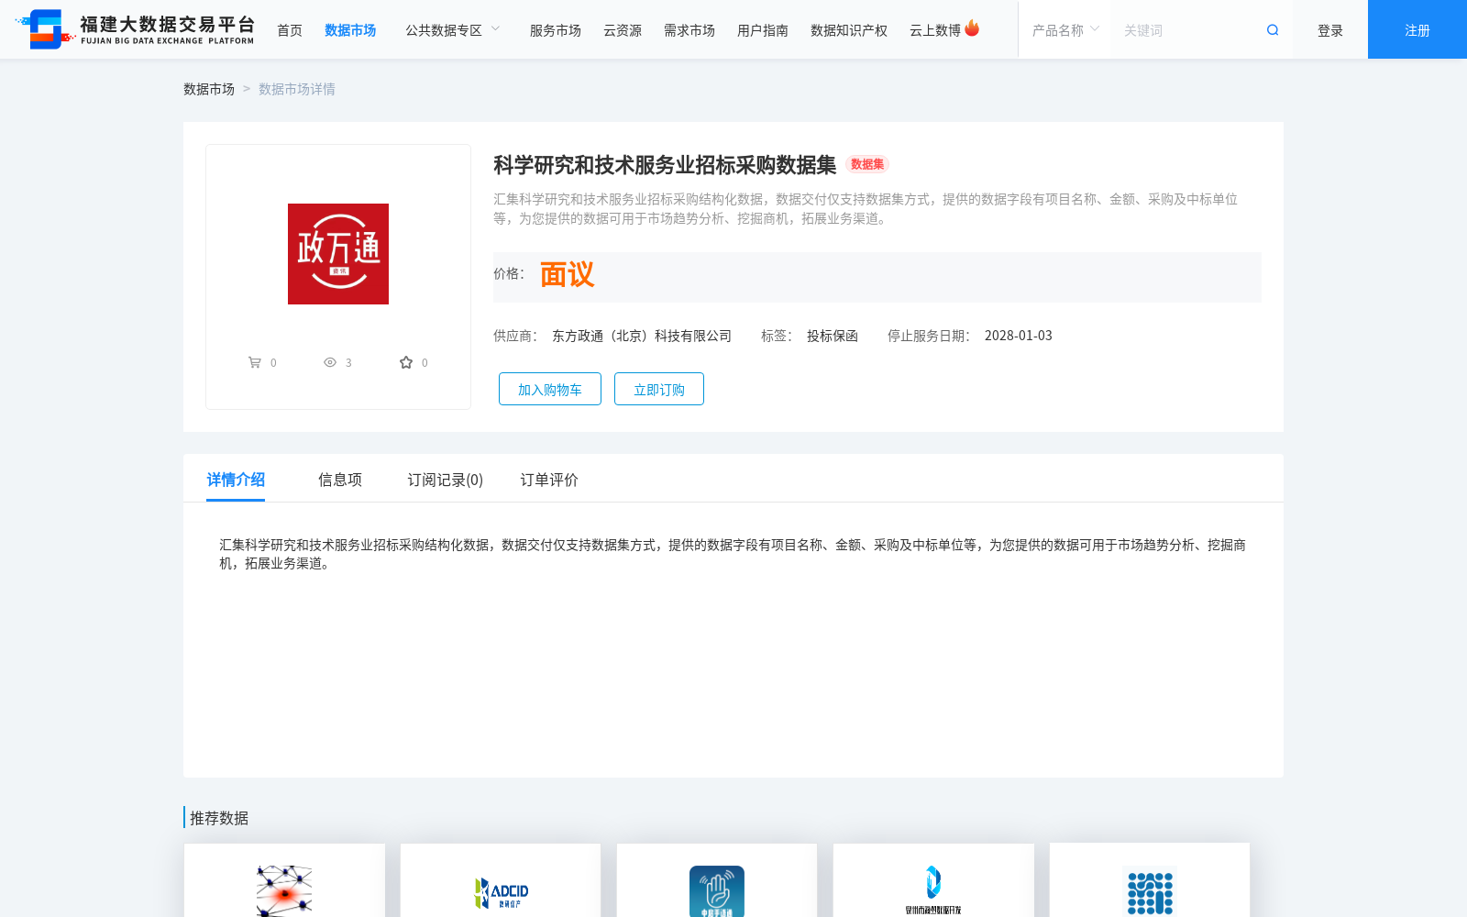Open the network-graph recommended data card
The image size is (1467, 917).
[284, 880]
